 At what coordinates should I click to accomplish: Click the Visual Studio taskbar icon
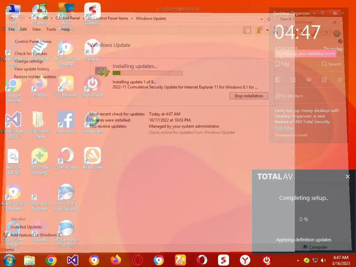(x=72, y=260)
